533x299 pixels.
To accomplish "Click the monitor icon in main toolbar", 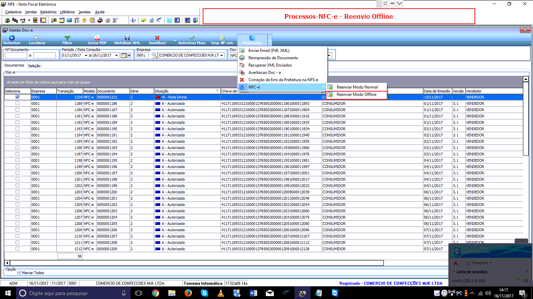I will [187, 20].
